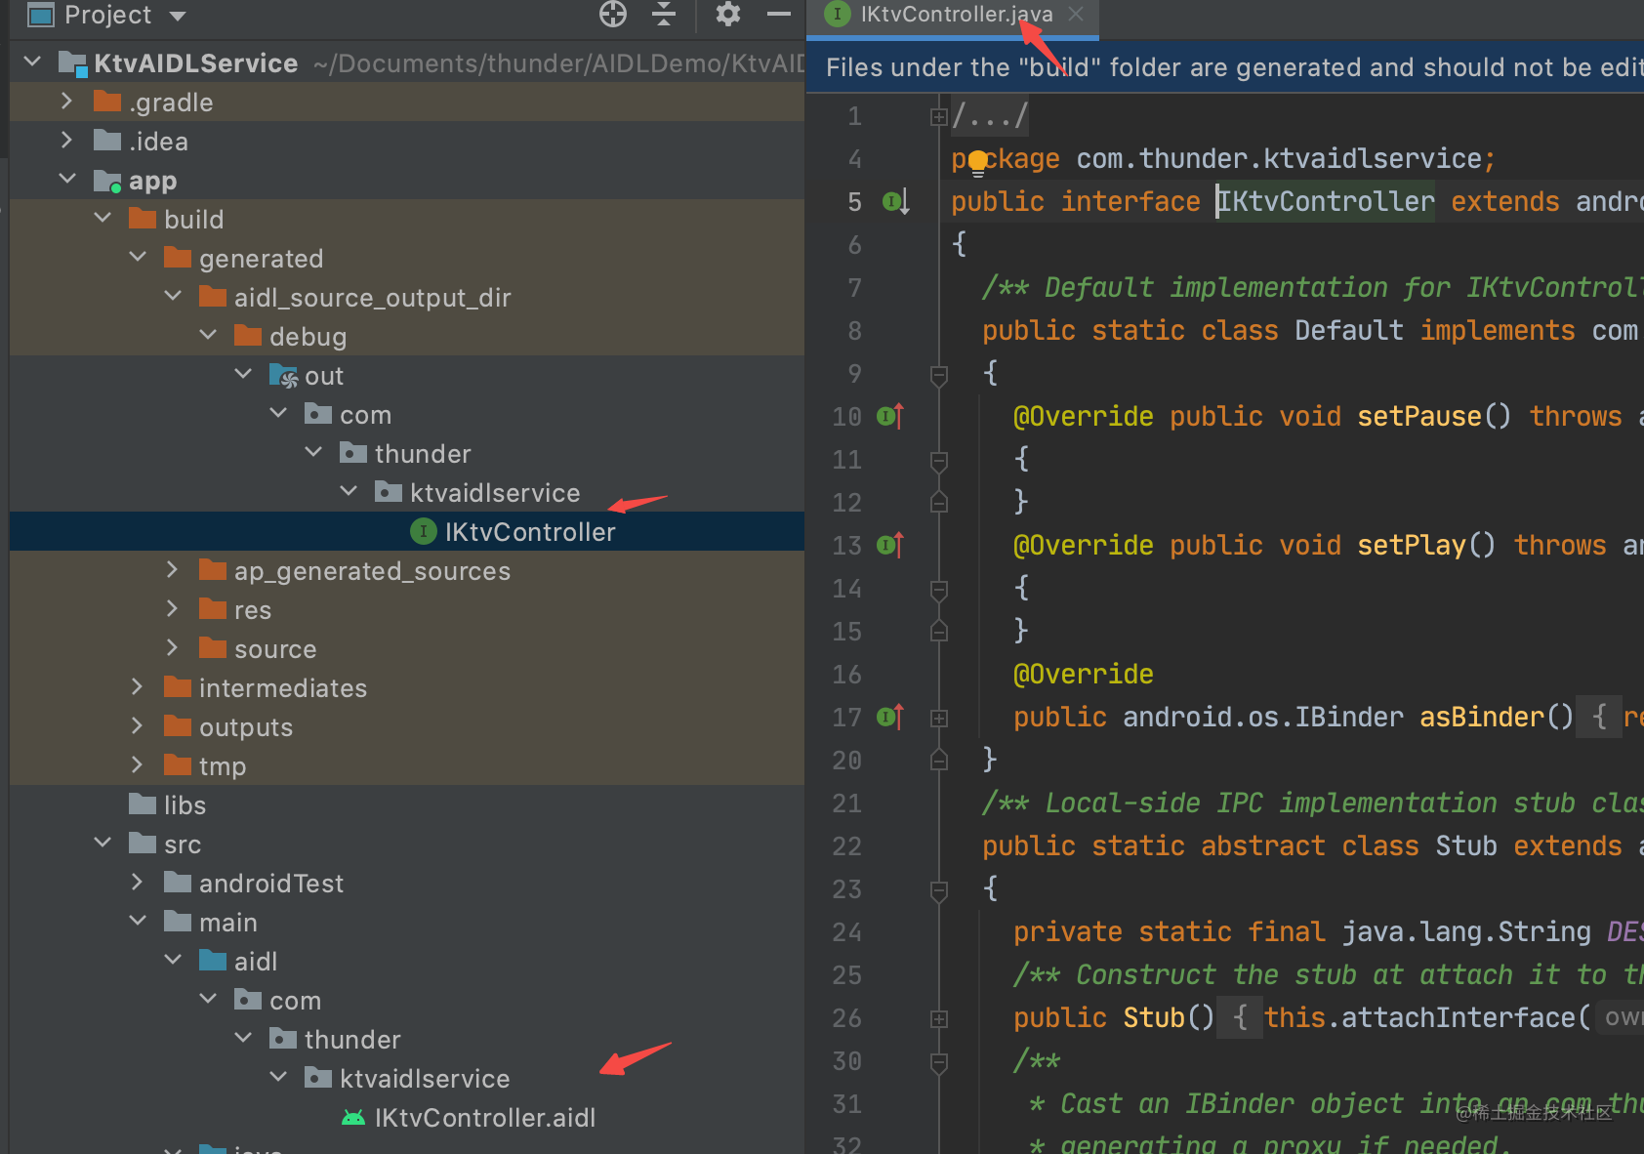Collapse aidl_source_output_dir folder
This screenshot has height=1154, width=1644.
click(x=173, y=297)
